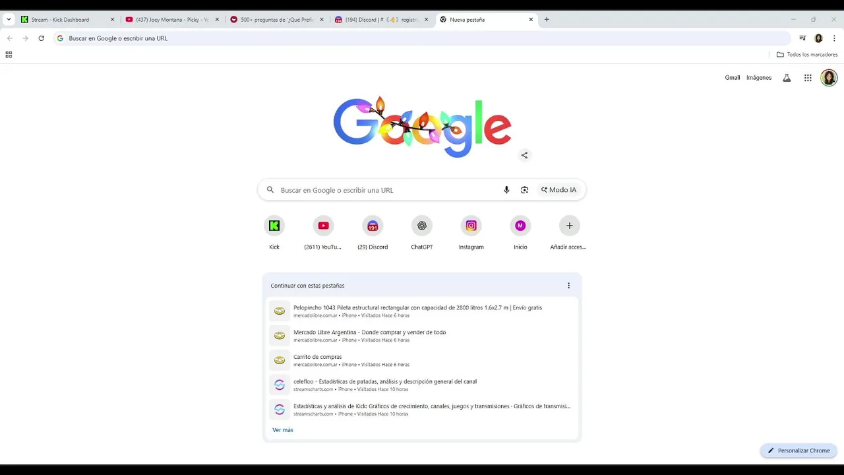This screenshot has width=844, height=475.
Task: Open the YouTube shortcut tile
Action: 323,233
